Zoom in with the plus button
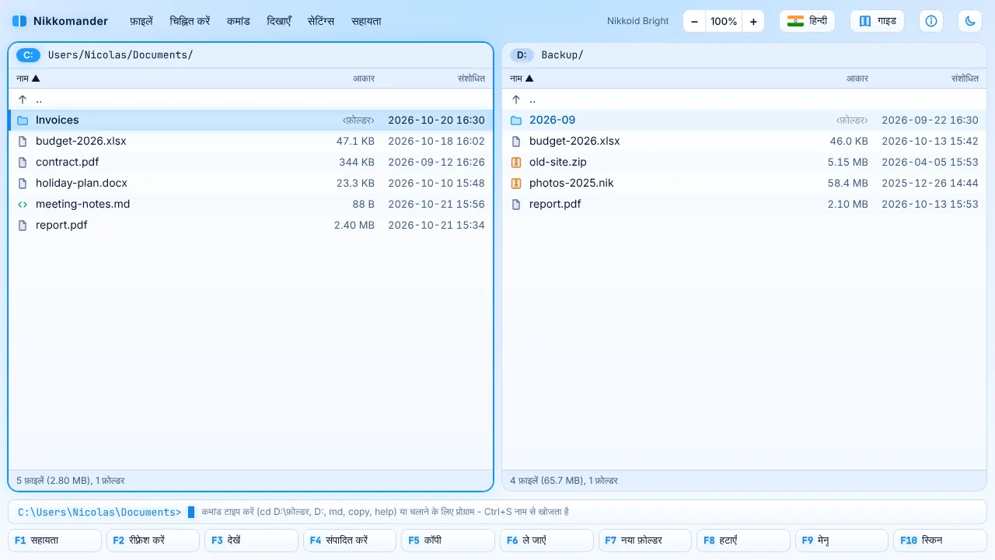Image resolution: width=995 pixels, height=560 pixels. pos(753,21)
